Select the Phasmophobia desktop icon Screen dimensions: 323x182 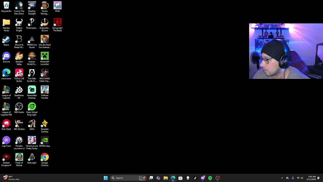(x=32, y=24)
